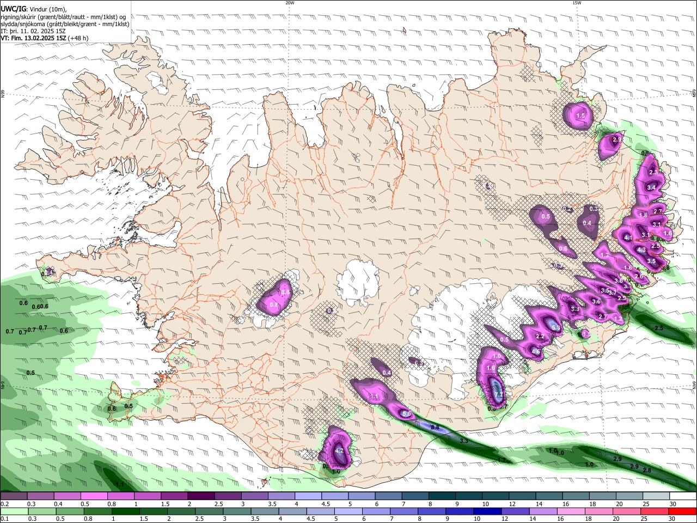Click the '0.1' label in the lower scale

click(x=5, y=519)
